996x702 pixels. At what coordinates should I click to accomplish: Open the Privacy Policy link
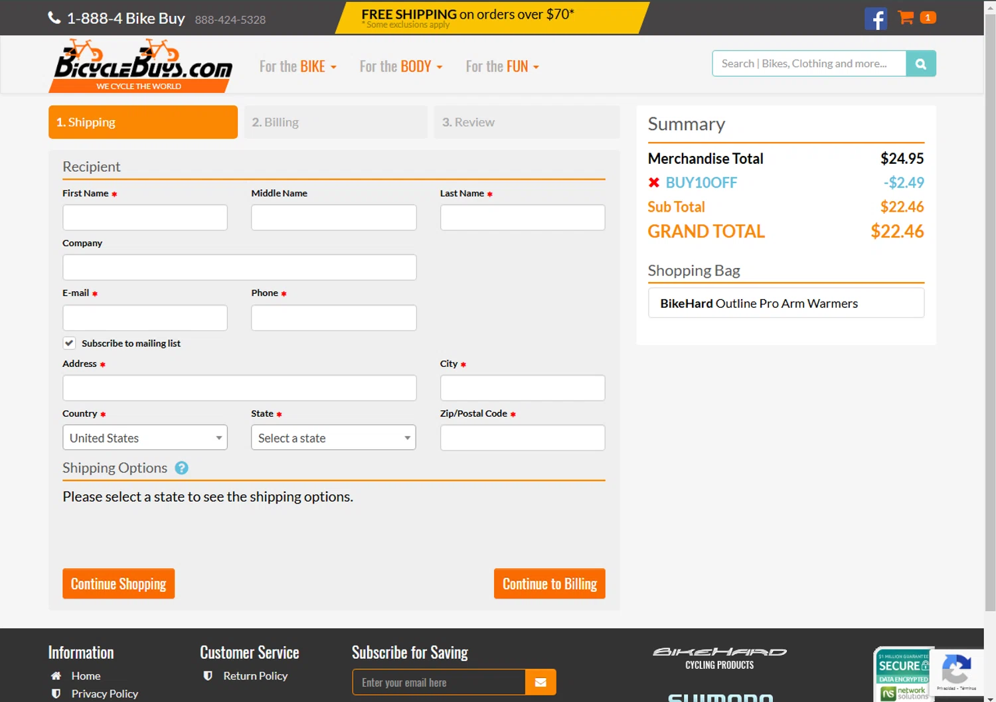(105, 693)
